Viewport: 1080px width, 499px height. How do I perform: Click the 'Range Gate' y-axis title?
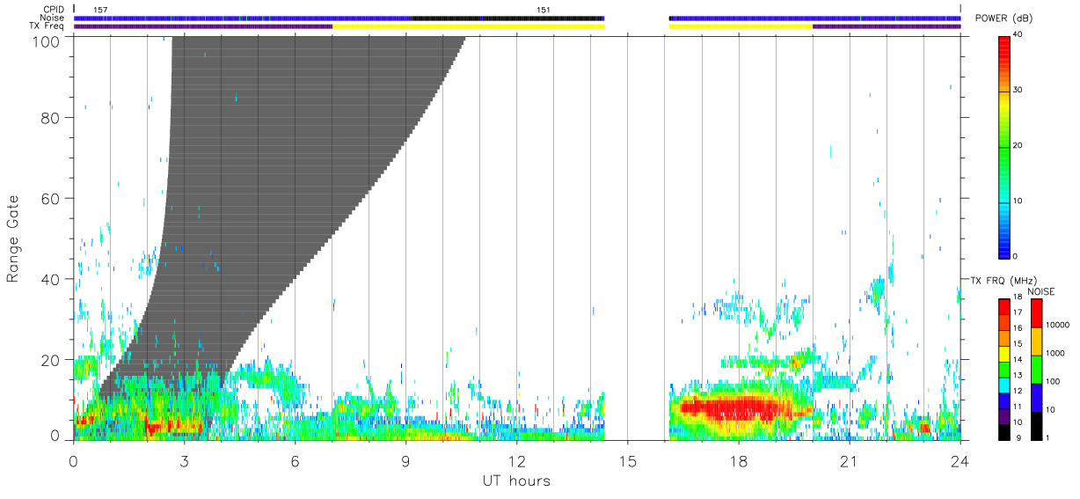click(13, 238)
